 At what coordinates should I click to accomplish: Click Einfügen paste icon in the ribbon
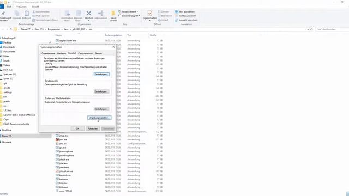[x=27, y=14]
